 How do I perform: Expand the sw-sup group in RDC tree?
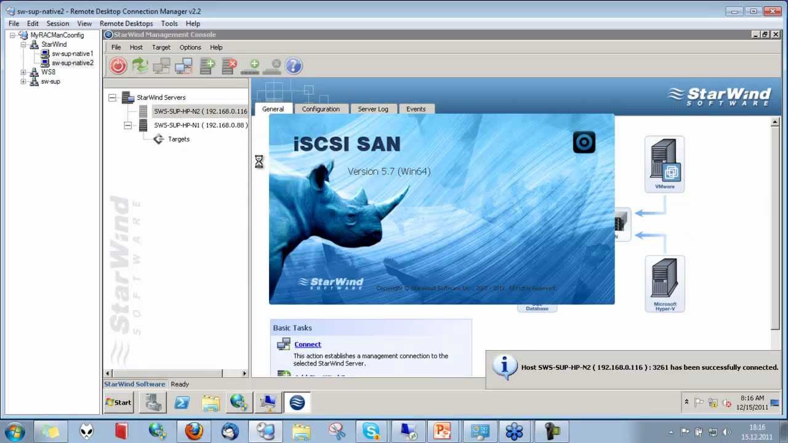(23, 81)
